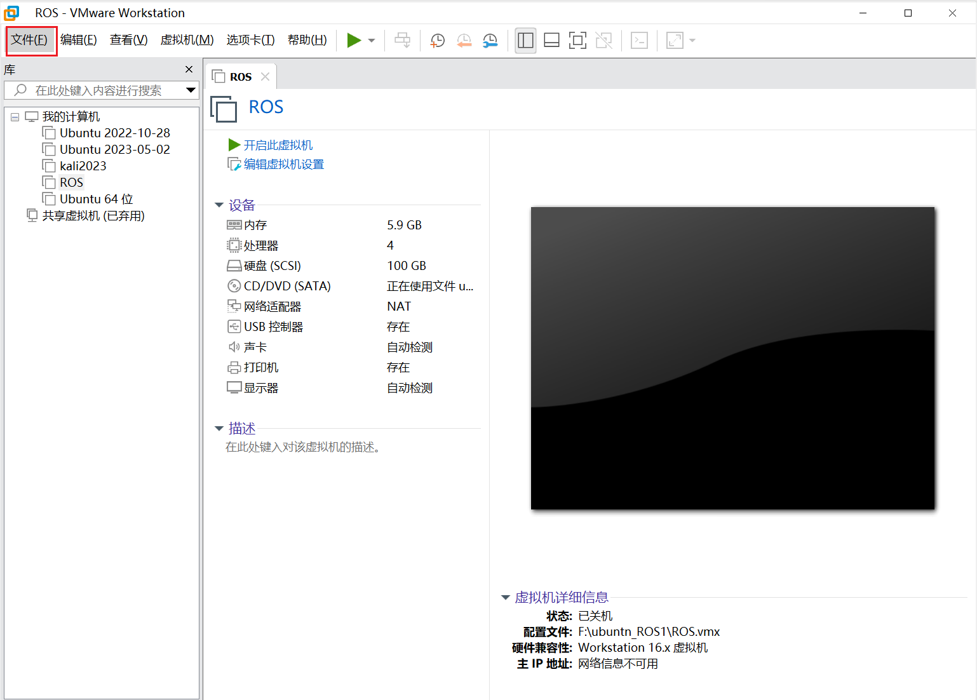Select Ubuntu 2023-05-02 virtual machine
This screenshot has height=700, width=977.
pos(115,149)
